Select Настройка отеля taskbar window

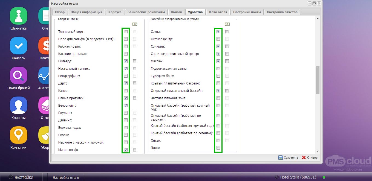[x=66, y=177]
